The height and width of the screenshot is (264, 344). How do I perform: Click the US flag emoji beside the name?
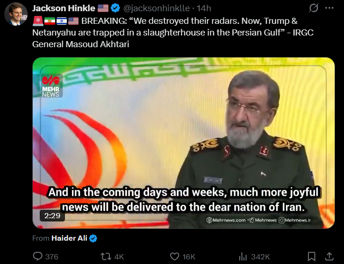(x=103, y=8)
